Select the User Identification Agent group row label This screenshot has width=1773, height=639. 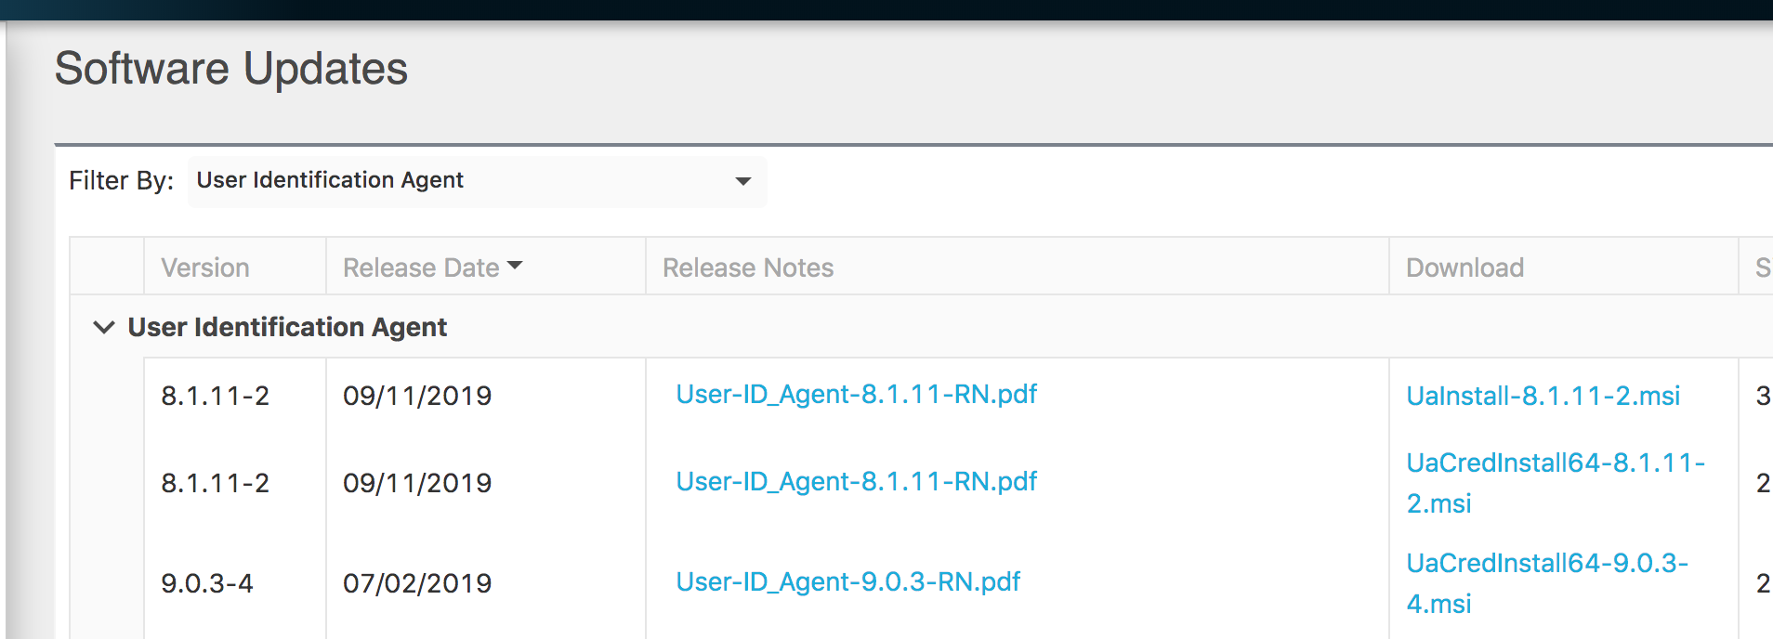287,327
